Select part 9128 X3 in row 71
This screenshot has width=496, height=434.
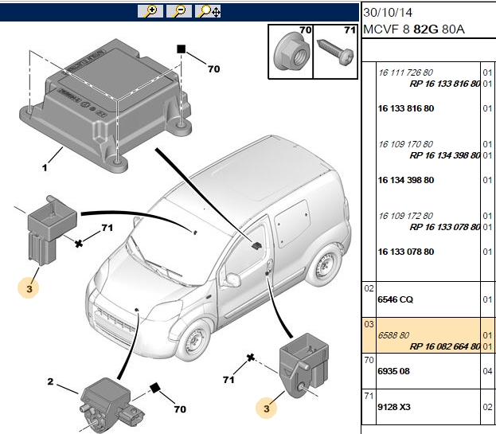[x=394, y=407]
